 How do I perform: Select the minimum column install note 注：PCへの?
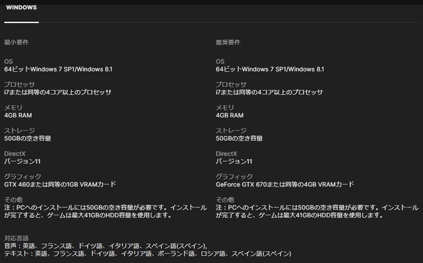[x=106, y=211]
